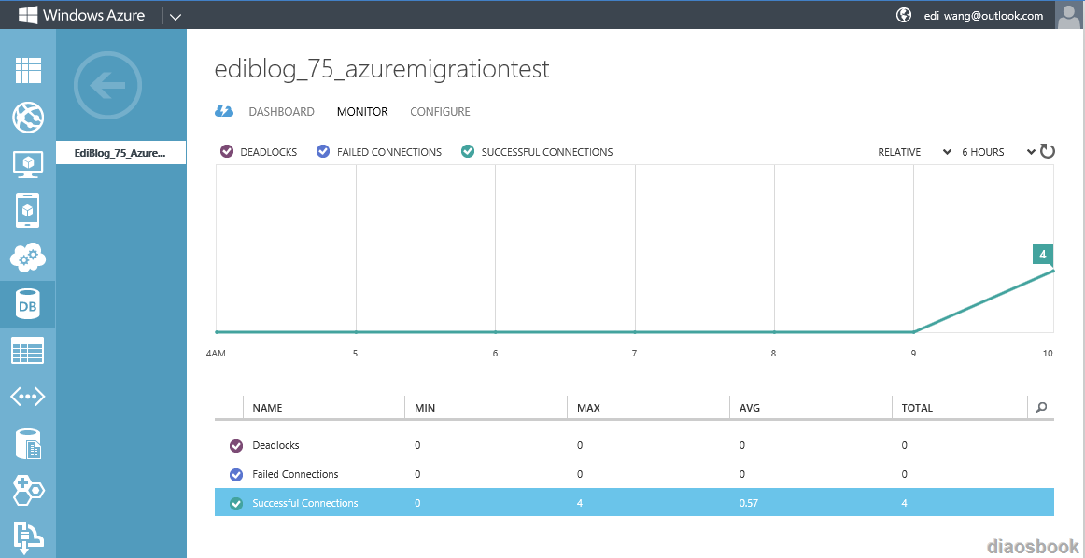Open the database report cylinder sidebar icon

point(28,444)
